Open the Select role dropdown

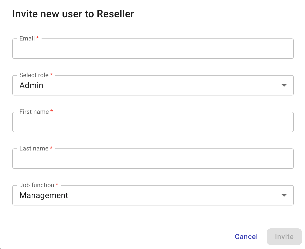[x=153, y=85]
